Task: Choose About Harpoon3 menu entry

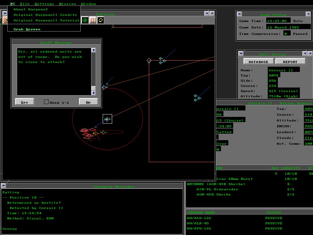Action: tap(44, 9)
